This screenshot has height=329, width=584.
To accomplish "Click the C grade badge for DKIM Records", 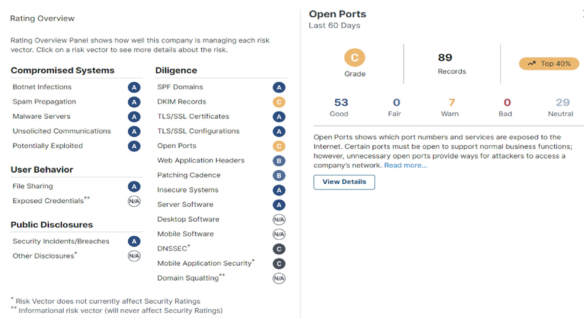I will click(x=279, y=102).
